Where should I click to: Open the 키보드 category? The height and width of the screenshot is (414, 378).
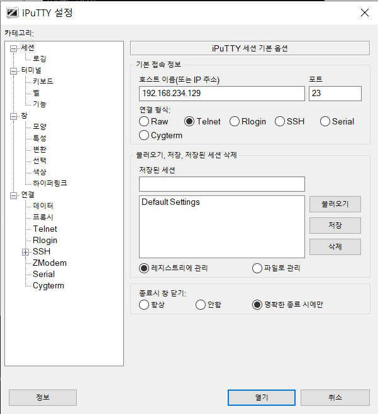pos(43,81)
